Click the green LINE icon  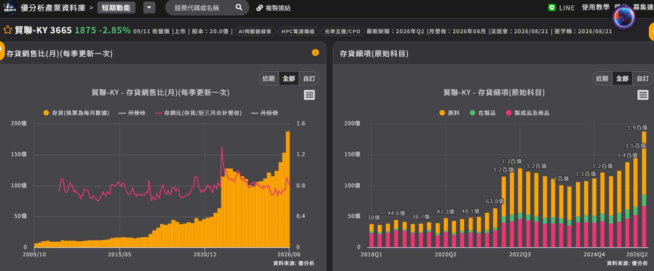[552, 8]
